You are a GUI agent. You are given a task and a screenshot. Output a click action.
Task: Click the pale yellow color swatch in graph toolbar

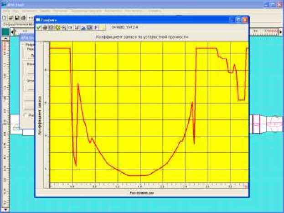pyautogui.click(x=103, y=28)
